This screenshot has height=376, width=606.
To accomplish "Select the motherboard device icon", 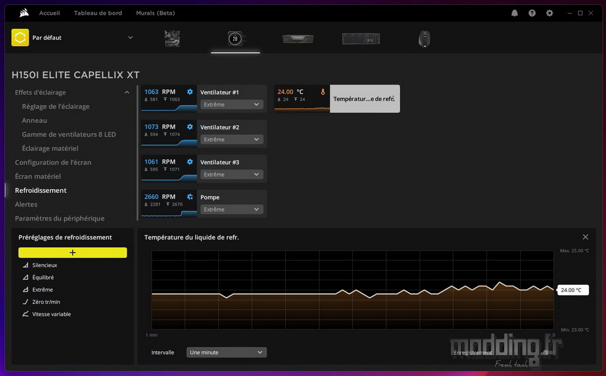I will 172,38.
